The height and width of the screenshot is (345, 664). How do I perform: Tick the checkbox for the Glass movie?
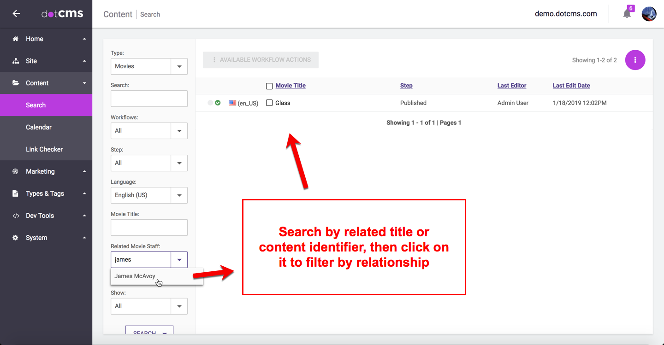(269, 103)
